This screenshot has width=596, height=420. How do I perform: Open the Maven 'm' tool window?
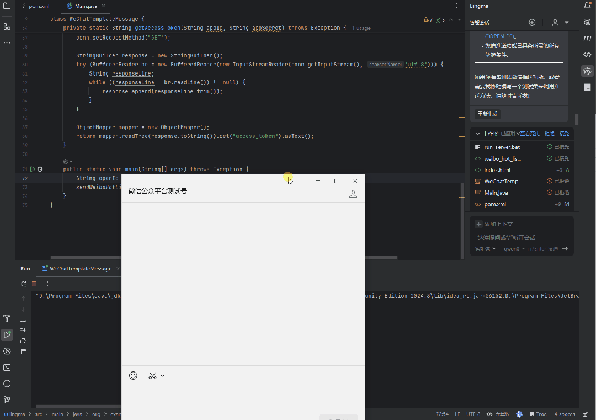pyautogui.click(x=588, y=38)
